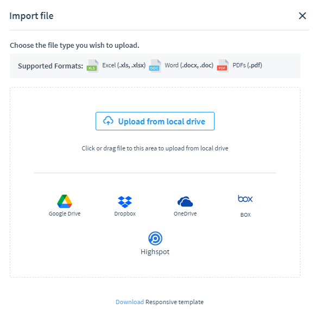Click the red PDF file icon
The image size is (315, 315).
pos(223,66)
